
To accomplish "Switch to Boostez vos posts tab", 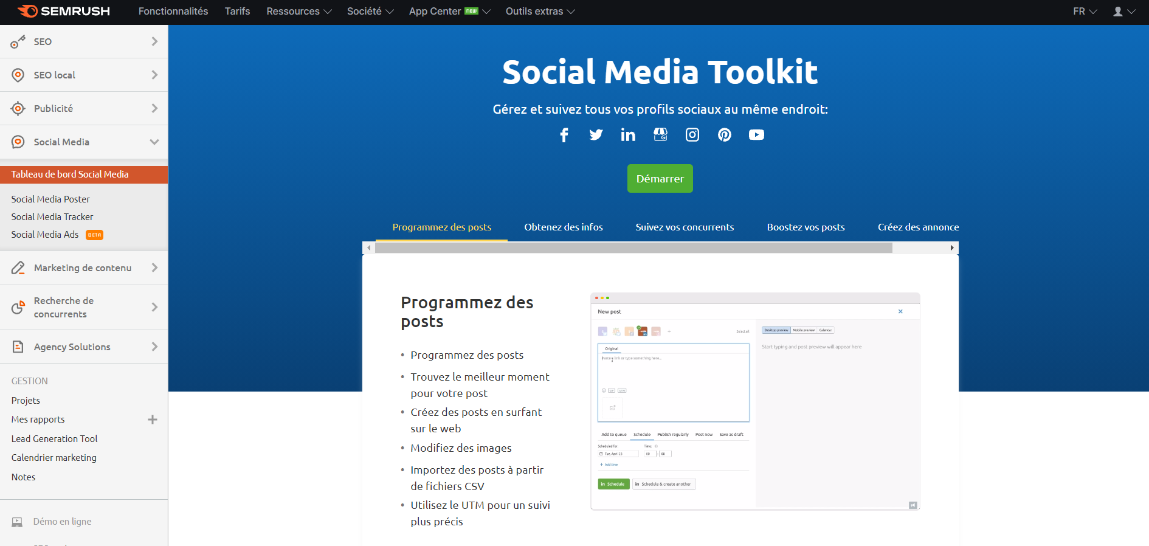I will tap(806, 227).
